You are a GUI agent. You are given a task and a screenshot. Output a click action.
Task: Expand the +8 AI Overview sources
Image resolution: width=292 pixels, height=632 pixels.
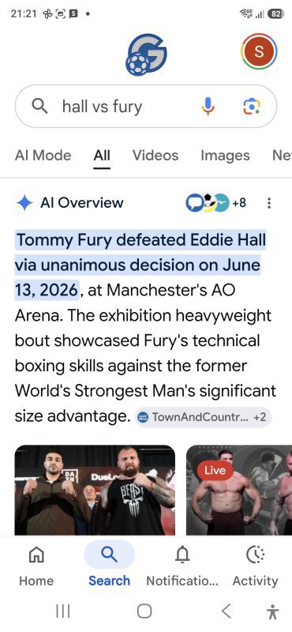coord(216,203)
